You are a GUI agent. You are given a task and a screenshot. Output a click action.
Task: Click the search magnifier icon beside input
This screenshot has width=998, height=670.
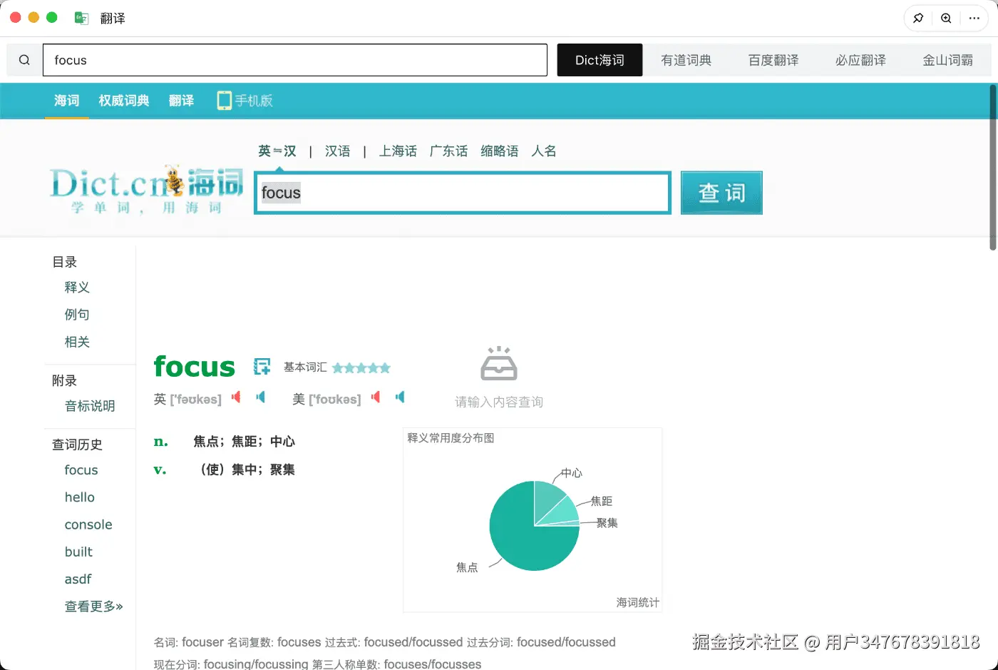pyautogui.click(x=24, y=60)
